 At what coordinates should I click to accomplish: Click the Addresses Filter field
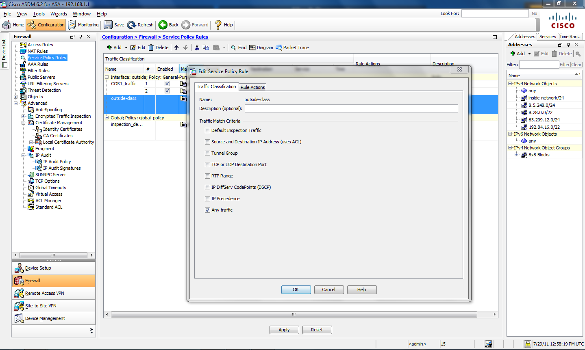(539, 65)
